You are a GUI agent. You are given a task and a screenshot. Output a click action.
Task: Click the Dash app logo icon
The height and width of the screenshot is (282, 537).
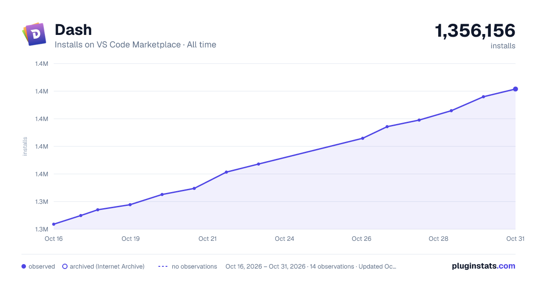[x=34, y=34]
